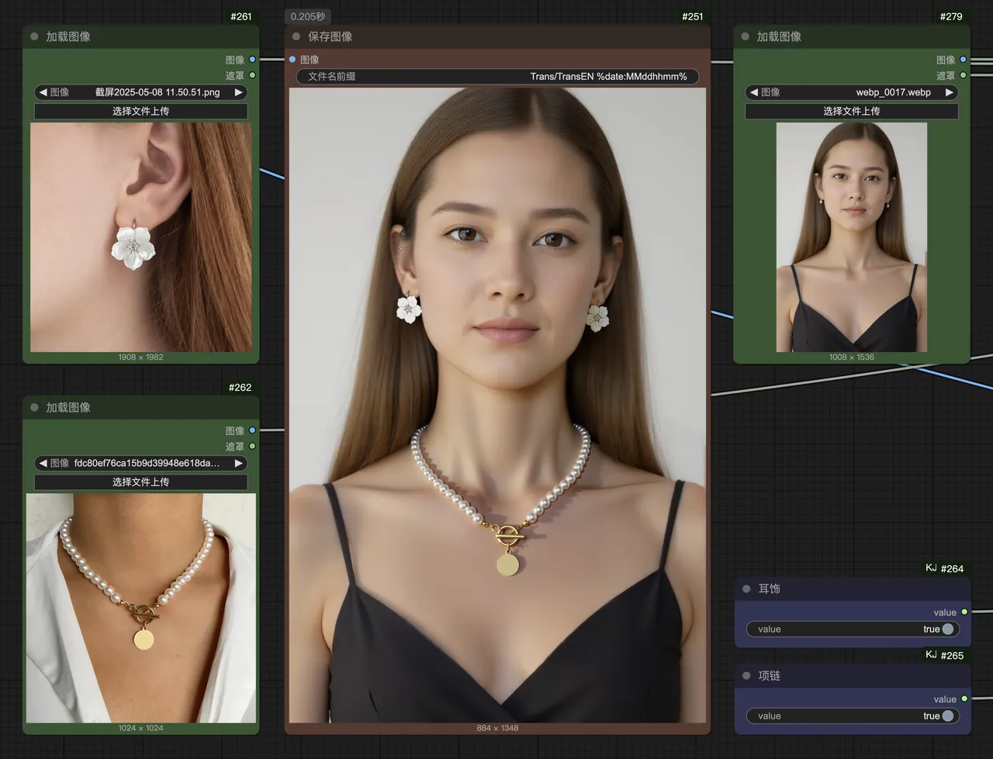This screenshot has height=759, width=993.
Task: Click the 图像 output port on node #262
Action: click(x=252, y=430)
